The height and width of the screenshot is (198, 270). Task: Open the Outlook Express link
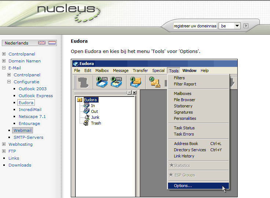36,96
